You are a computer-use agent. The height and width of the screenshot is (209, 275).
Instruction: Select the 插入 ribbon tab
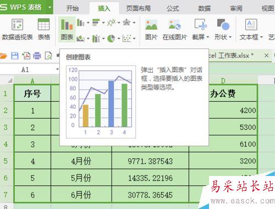pyautogui.click(x=104, y=8)
